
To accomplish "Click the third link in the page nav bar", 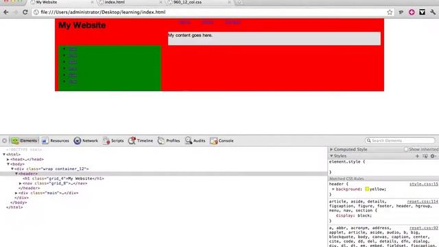I will click(233, 22).
